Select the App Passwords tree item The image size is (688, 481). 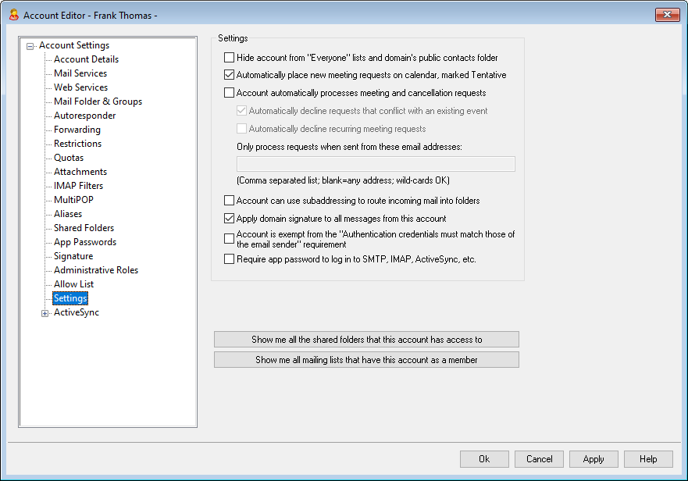pyautogui.click(x=84, y=242)
